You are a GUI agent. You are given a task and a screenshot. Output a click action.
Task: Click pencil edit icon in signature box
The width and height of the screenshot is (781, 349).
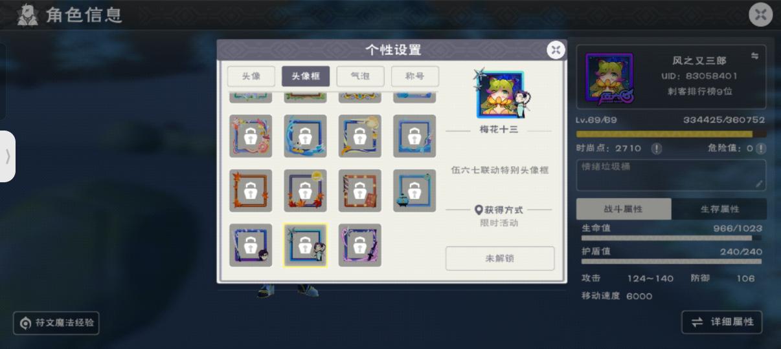click(759, 184)
